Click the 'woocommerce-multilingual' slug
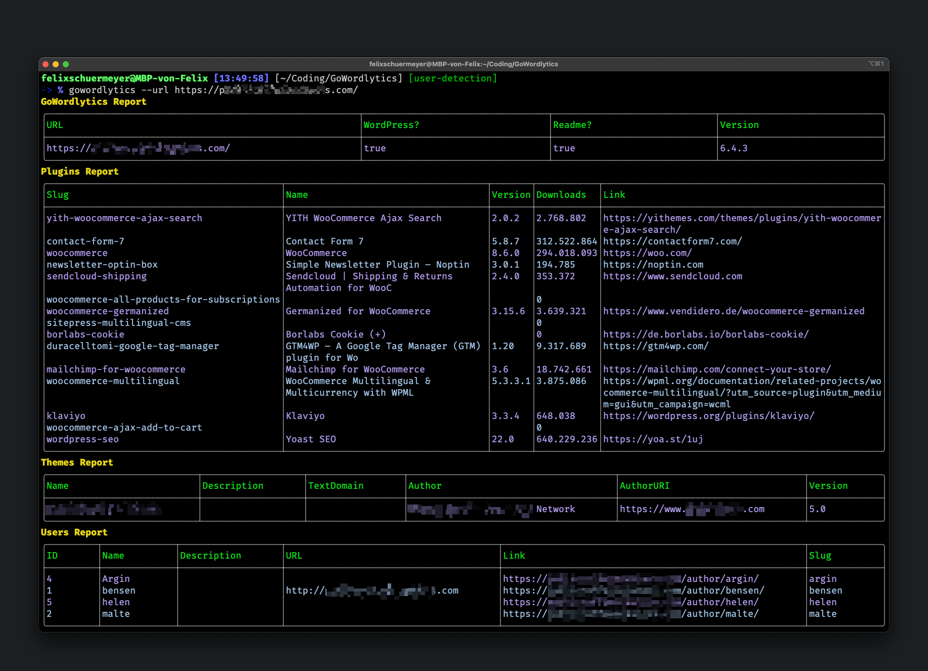928x671 pixels. click(113, 381)
